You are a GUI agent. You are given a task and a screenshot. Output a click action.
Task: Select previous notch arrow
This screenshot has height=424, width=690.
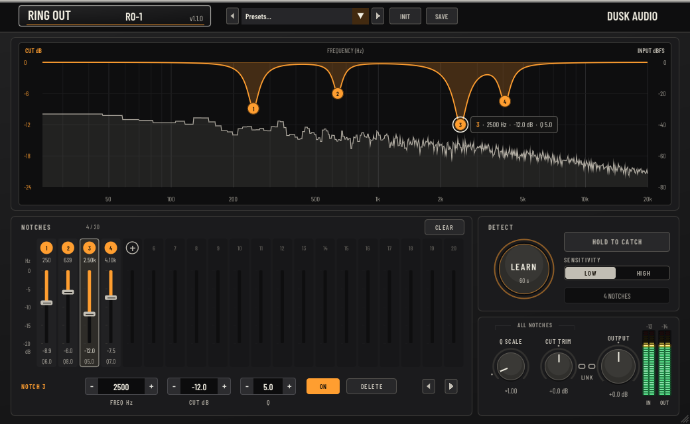pyautogui.click(x=429, y=387)
